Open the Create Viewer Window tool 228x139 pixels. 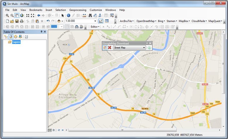coord(112,15)
